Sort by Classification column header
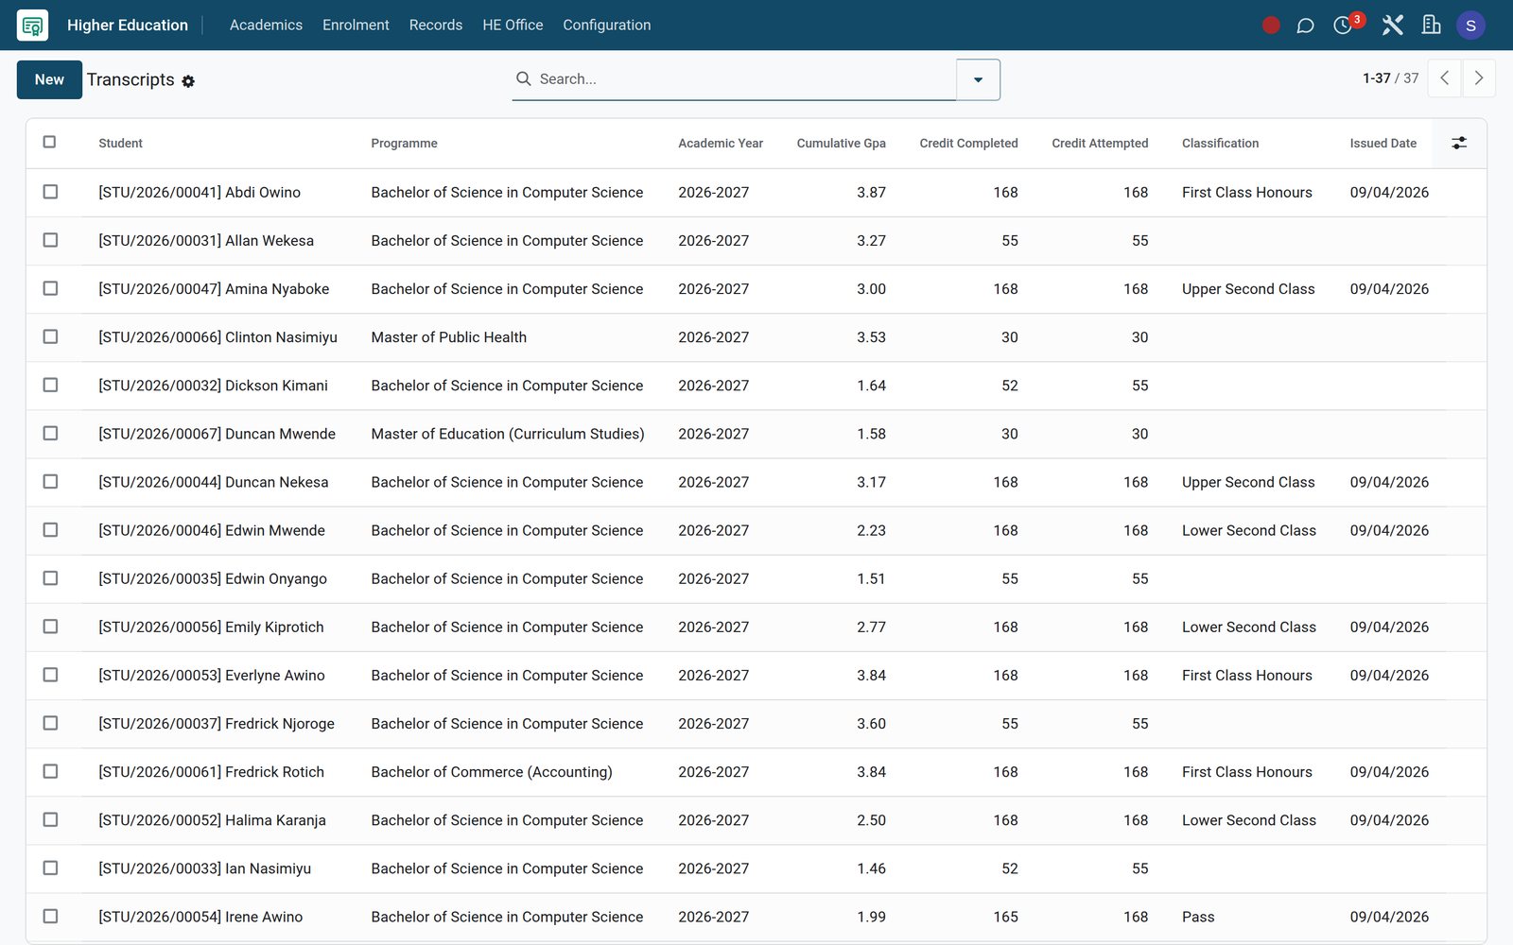Image resolution: width=1513 pixels, height=945 pixels. coord(1220,144)
